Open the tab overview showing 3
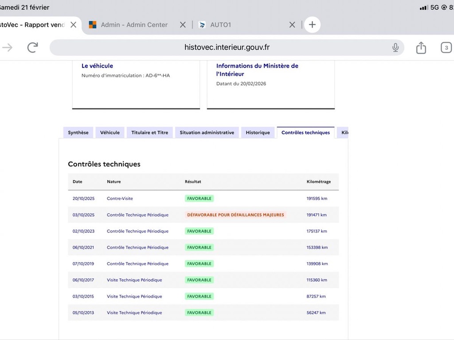This screenshot has width=454, height=340. pyautogui.click(x=446, y=48)
